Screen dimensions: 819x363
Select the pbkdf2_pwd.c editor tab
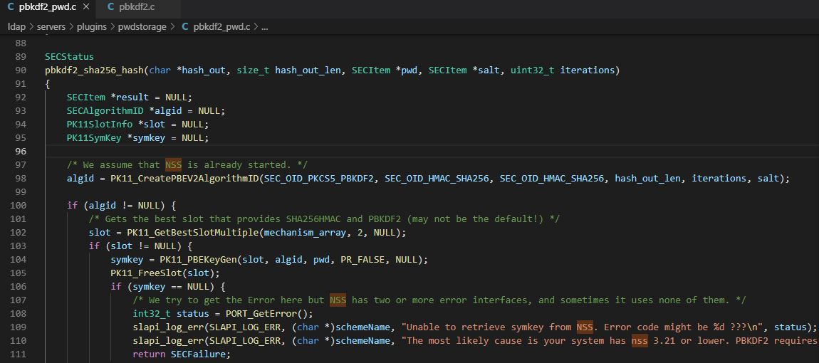coord(48,7)
